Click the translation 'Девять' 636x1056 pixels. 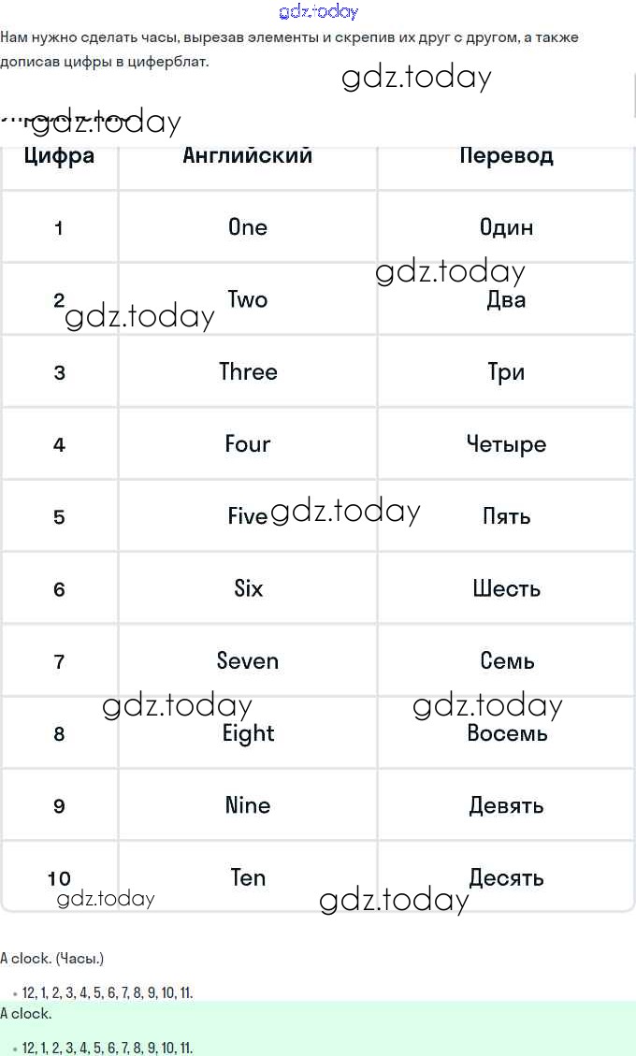click(x=506, y=805)
